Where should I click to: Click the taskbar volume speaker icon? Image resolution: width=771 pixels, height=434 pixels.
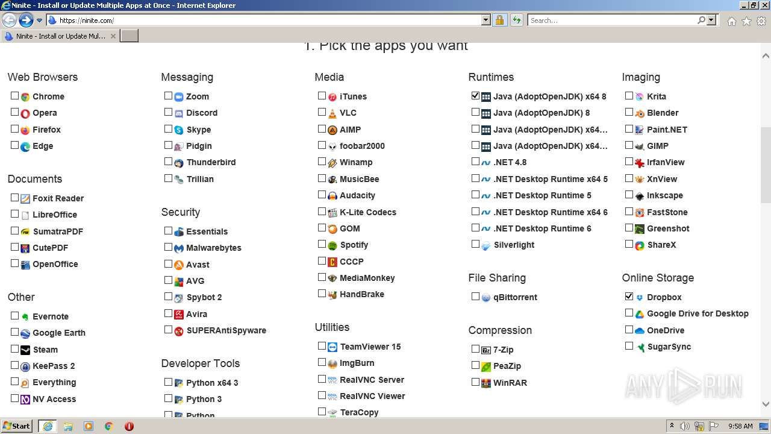685,426
